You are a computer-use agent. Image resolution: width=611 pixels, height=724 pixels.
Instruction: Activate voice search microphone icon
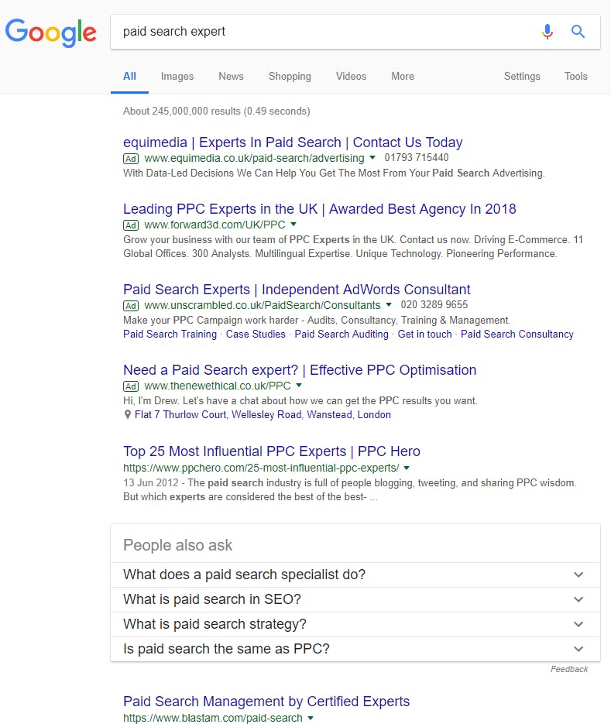pyautogui.click(x=547, y=32)
